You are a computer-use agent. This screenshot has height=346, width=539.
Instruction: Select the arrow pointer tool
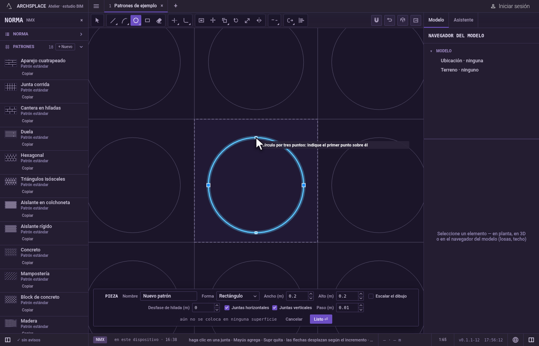pos(97,20)
